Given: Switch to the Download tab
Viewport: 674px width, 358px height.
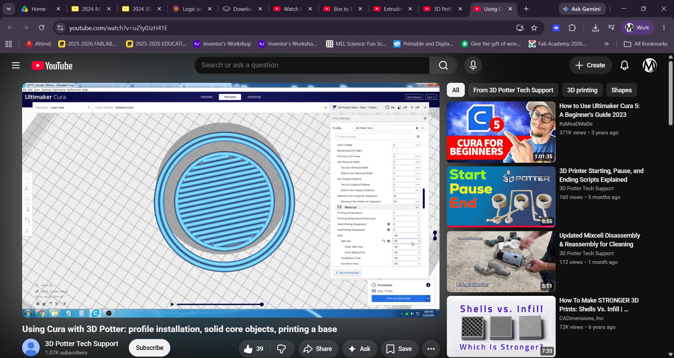Looking at the screenshot, I should (x=242, y=9).
